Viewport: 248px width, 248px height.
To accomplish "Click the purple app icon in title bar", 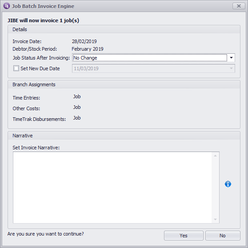I will click(7, 6).
